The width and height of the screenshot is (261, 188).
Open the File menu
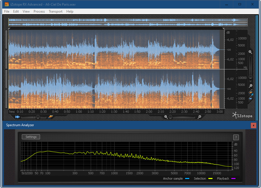(x=7, y=11)
